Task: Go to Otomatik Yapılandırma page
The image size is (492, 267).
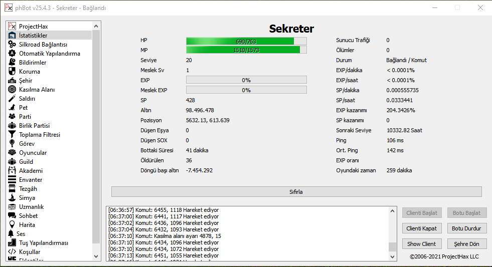Action: click(49, 54)
